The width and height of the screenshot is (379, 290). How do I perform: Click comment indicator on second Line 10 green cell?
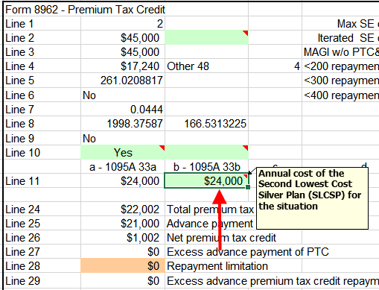[245, 148]
